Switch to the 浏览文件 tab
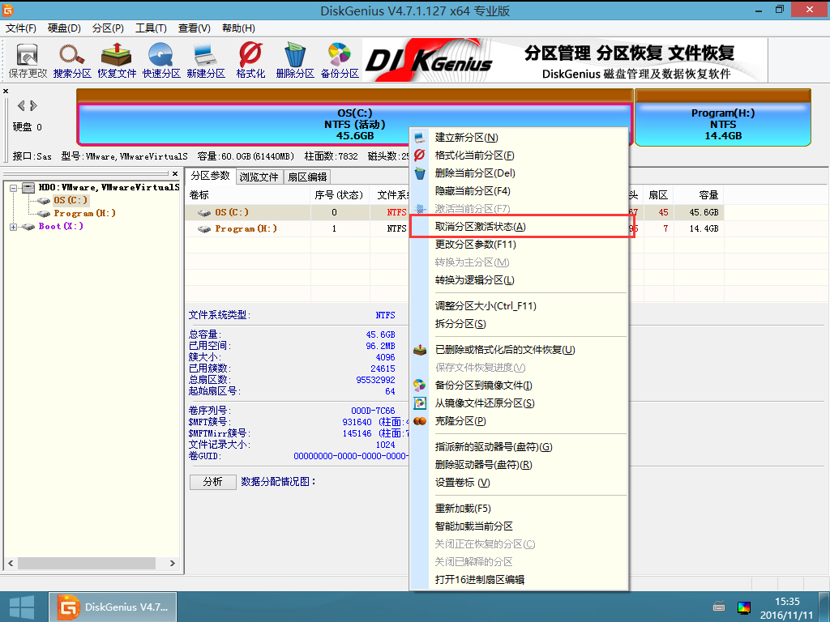 coord(259,177)
